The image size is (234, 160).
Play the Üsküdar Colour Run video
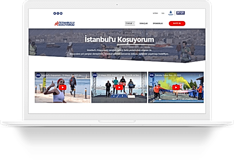coord(176,88)
